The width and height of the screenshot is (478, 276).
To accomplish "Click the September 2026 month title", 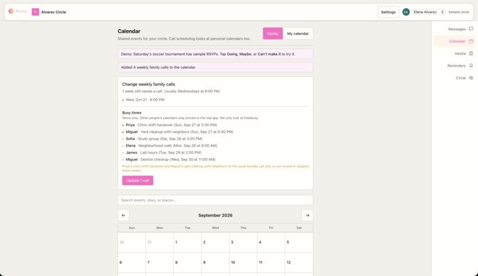I will (215, 215).
